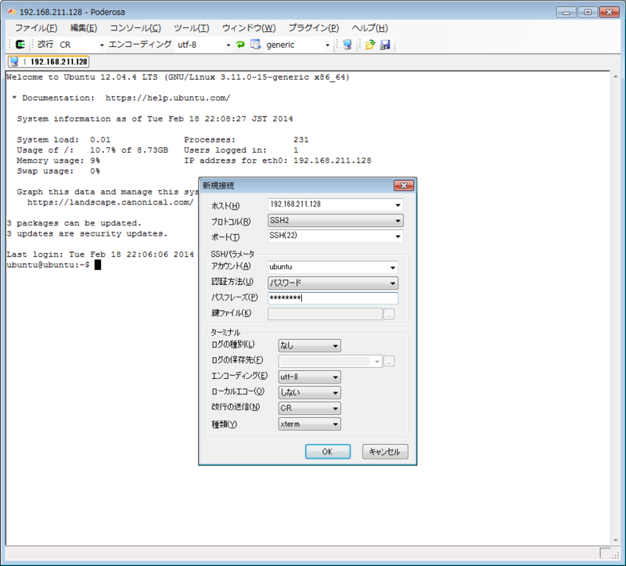This screenshot has width=626, height=566.
Task: Click the ログの保存先 browse button
Action: click(389, 362)
